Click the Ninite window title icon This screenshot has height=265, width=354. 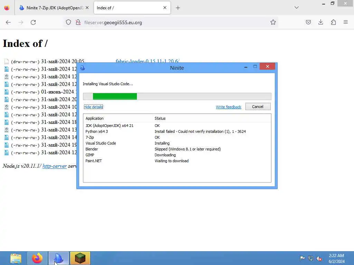pos(82,68)
